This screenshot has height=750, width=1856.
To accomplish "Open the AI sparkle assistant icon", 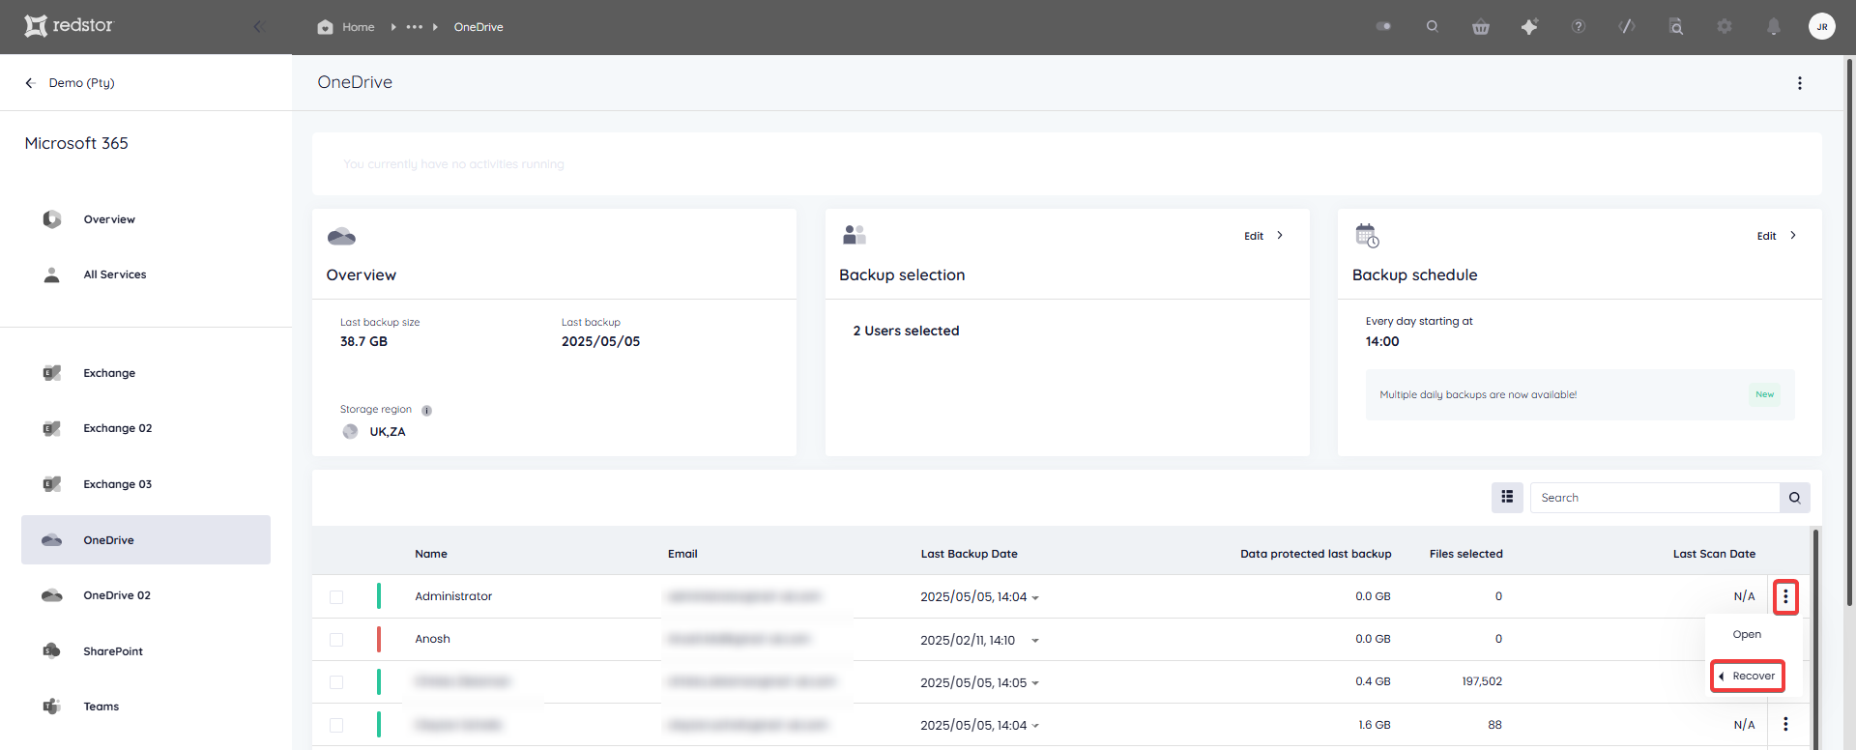I will coord(1529,27).
